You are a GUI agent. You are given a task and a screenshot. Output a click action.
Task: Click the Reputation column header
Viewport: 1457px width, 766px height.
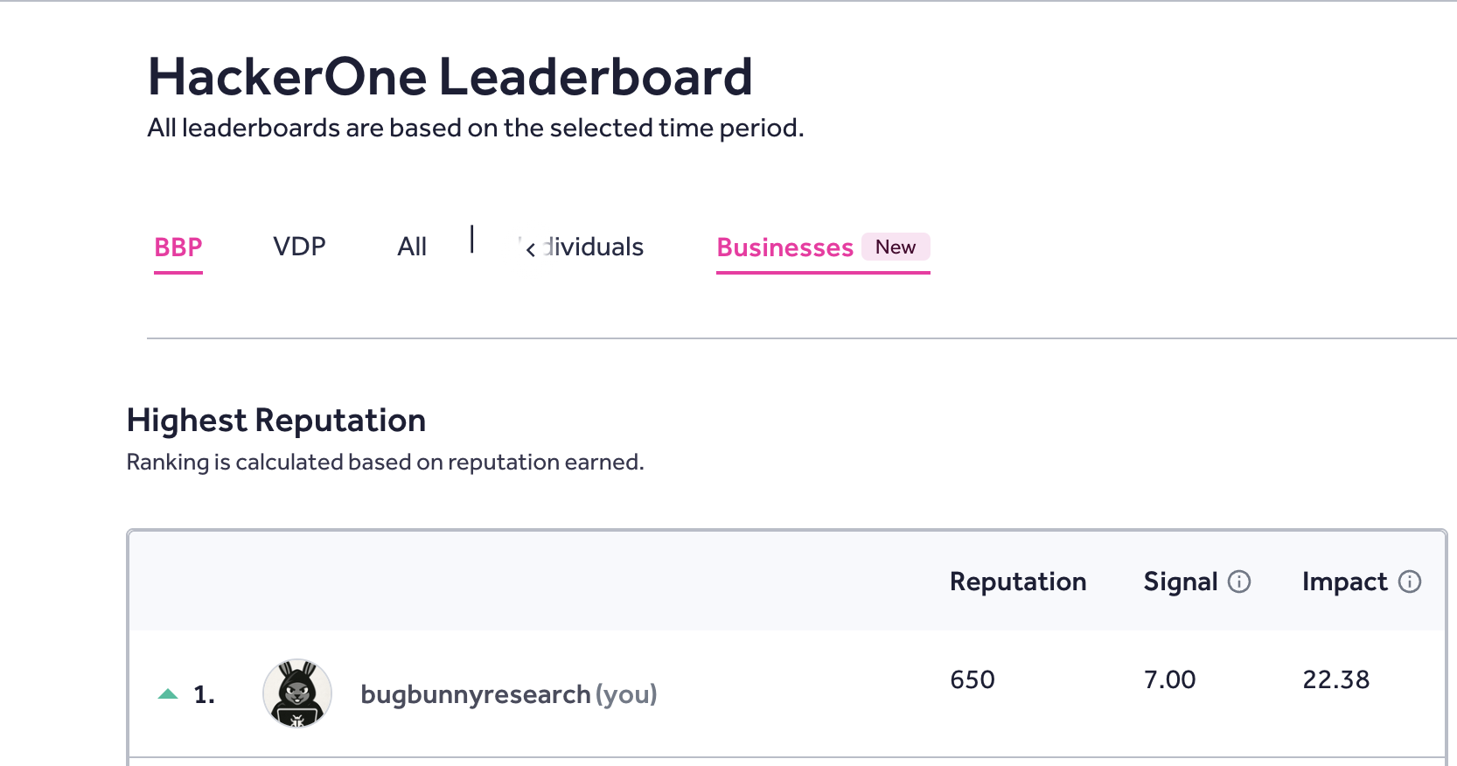[x=1018, y=581]
